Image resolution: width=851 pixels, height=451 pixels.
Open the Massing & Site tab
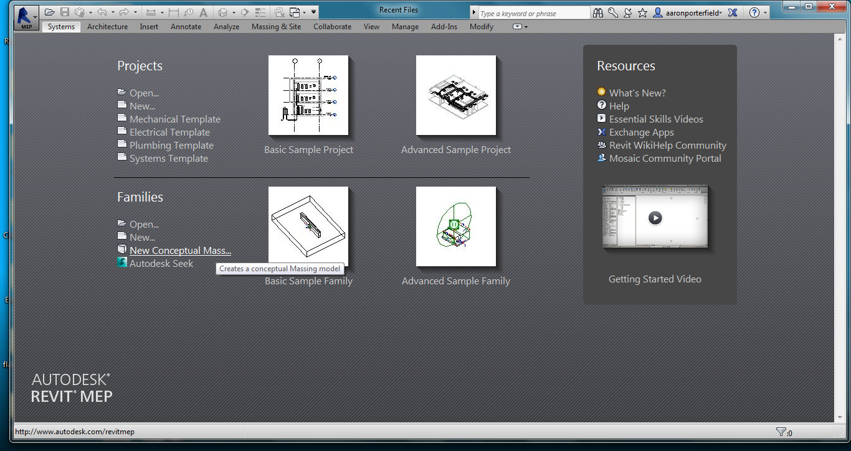[276, 27]
